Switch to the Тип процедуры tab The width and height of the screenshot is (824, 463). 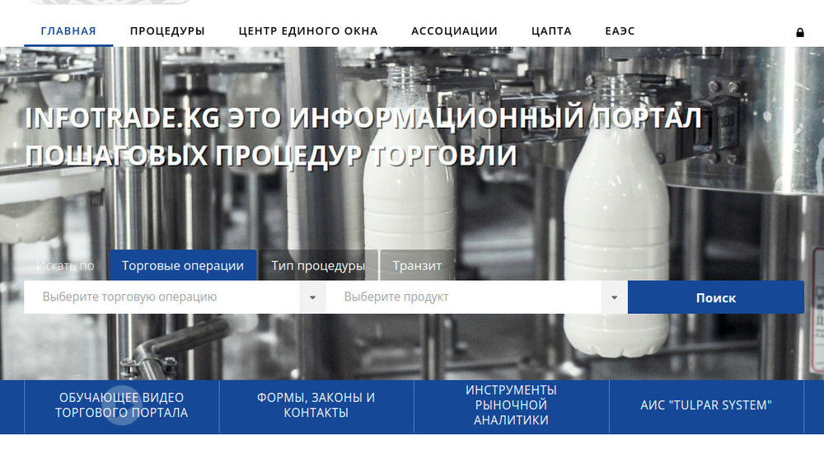(x=318, y=265)
